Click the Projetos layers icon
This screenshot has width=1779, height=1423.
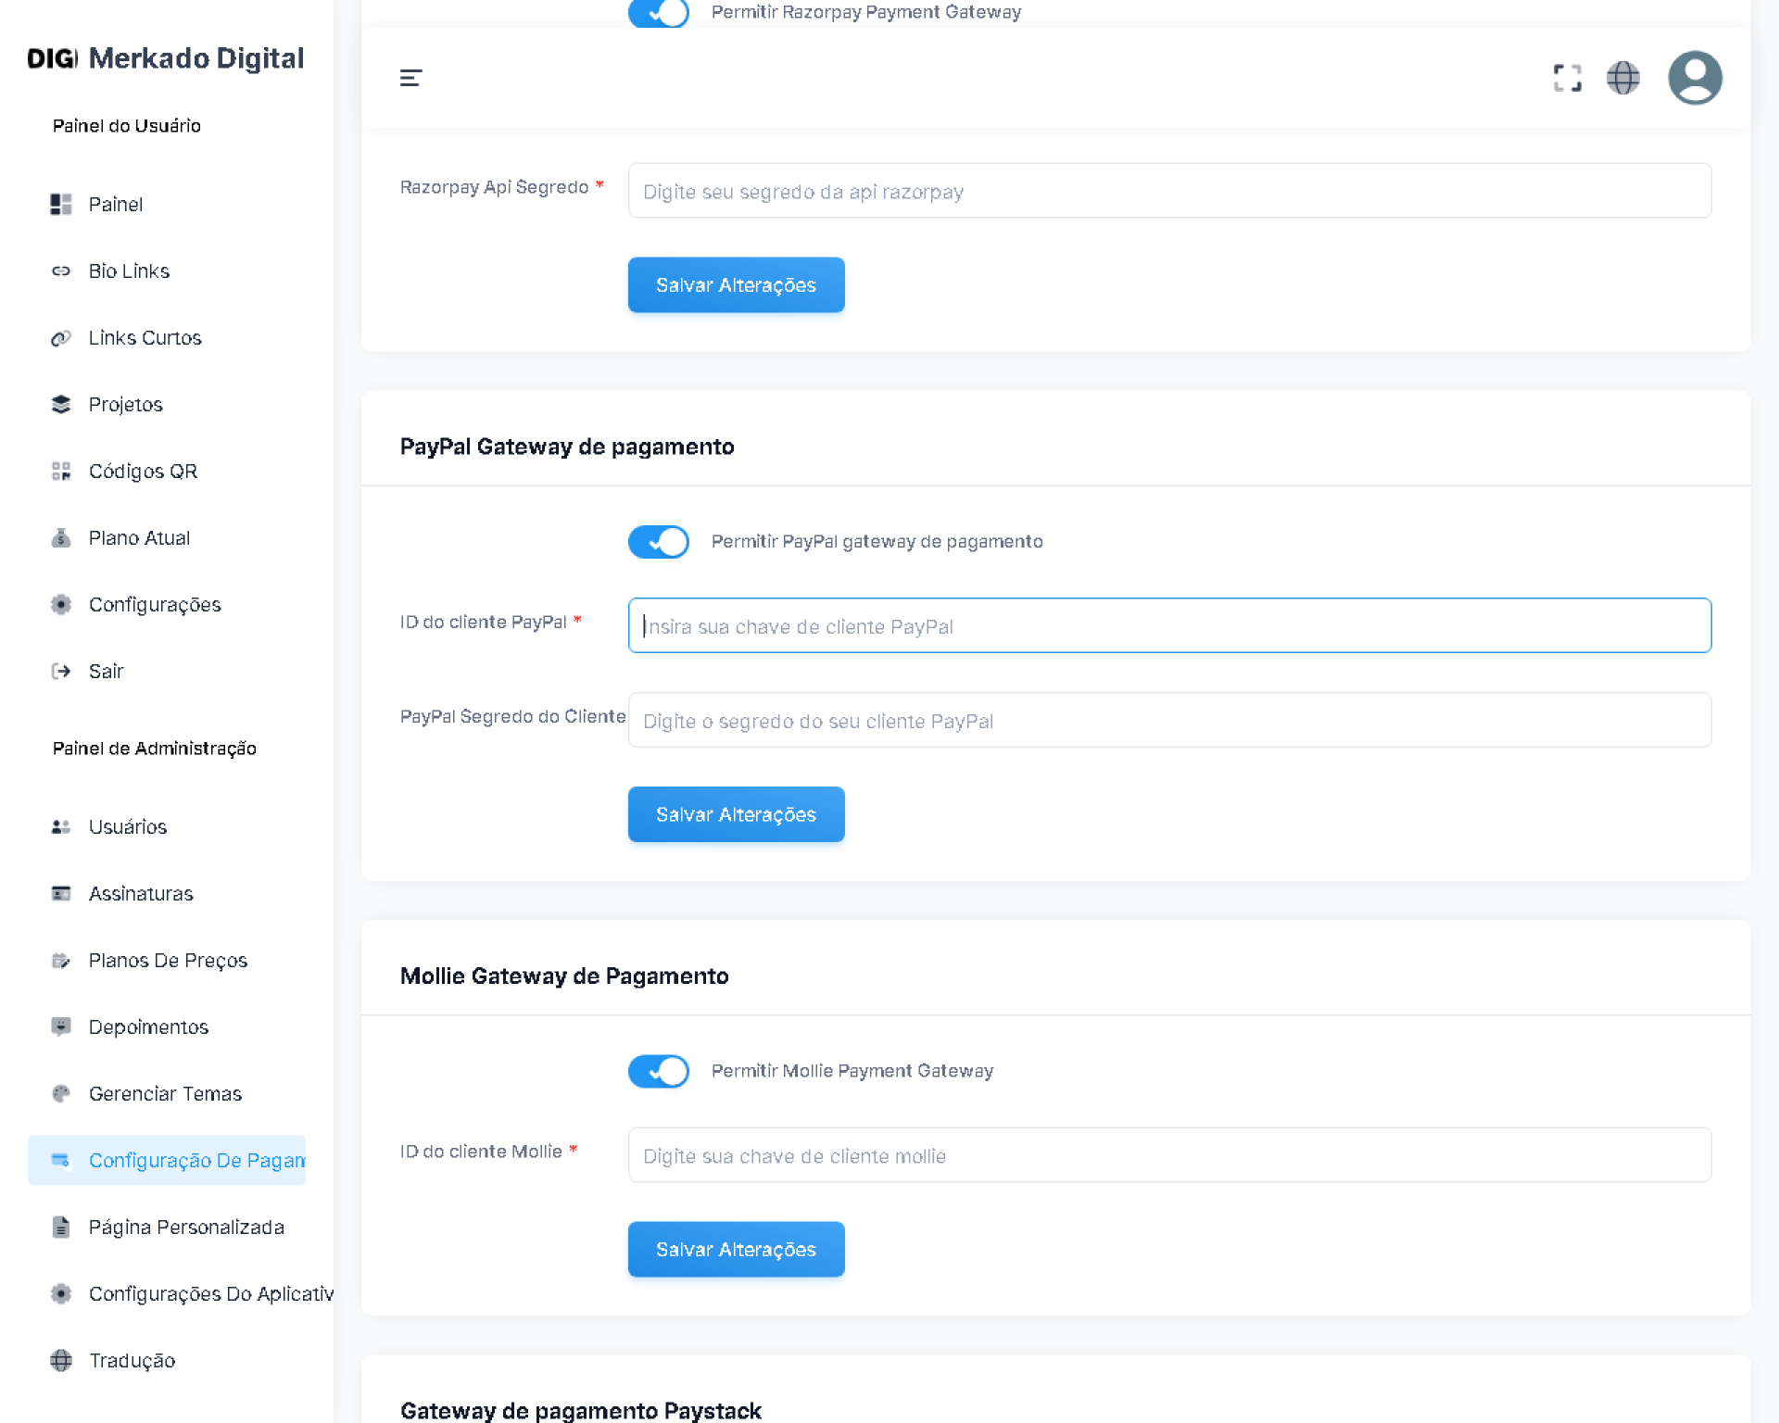pos(61,405)
